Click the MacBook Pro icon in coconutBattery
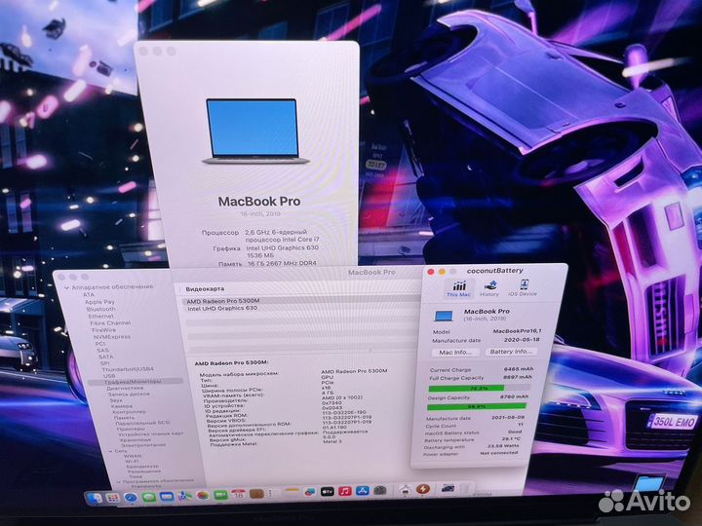The height and width of the screenshot is (526, 702). coord(444,316)
